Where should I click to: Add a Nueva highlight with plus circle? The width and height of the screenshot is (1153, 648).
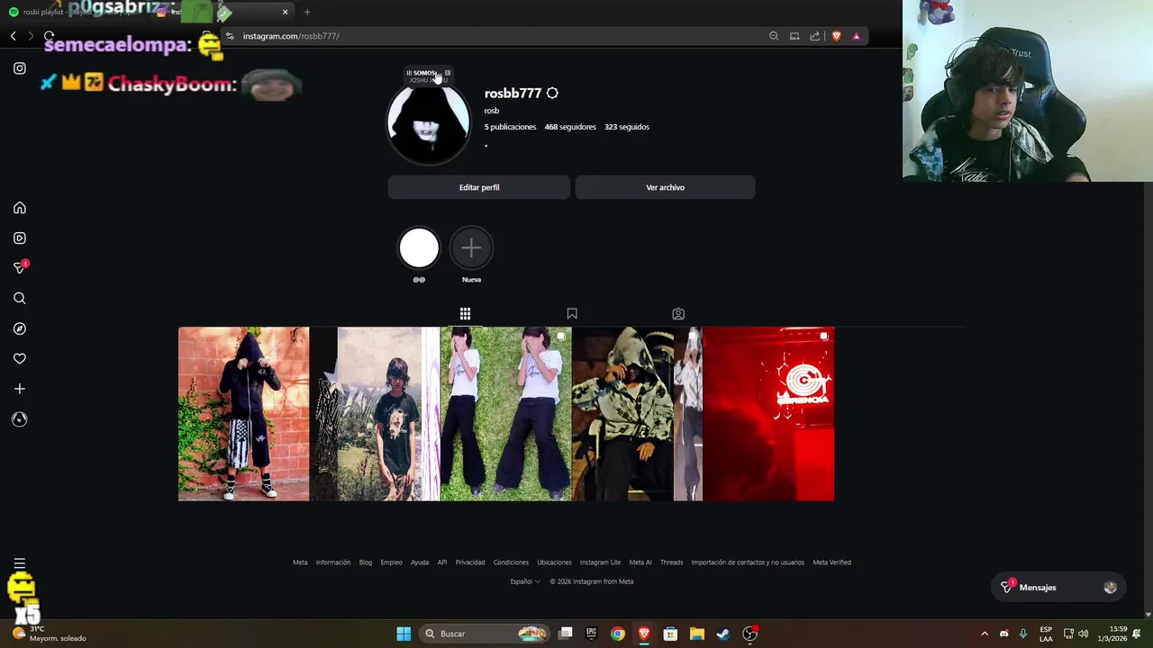click(x=471, y=248)
